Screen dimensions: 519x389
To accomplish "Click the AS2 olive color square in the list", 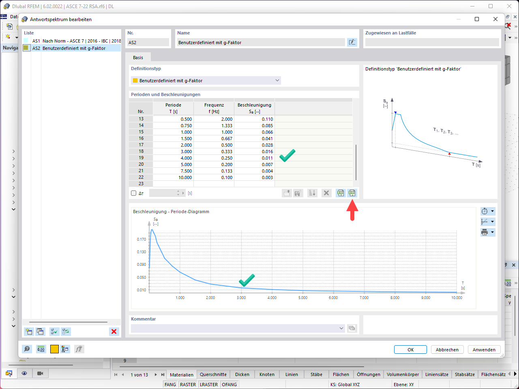I will (x=26, y=48).
